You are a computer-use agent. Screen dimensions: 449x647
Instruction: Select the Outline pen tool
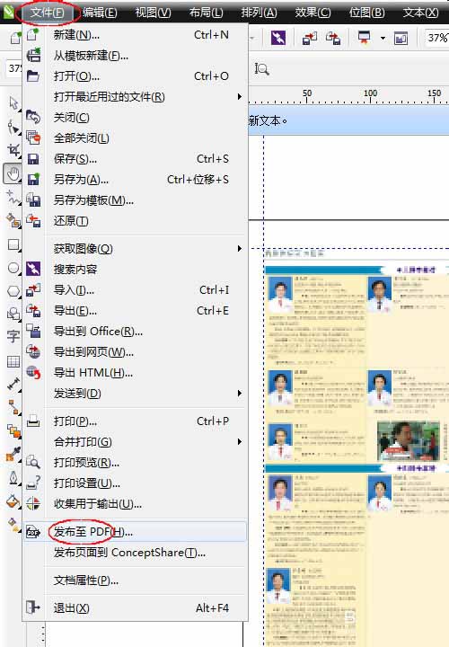13,478
